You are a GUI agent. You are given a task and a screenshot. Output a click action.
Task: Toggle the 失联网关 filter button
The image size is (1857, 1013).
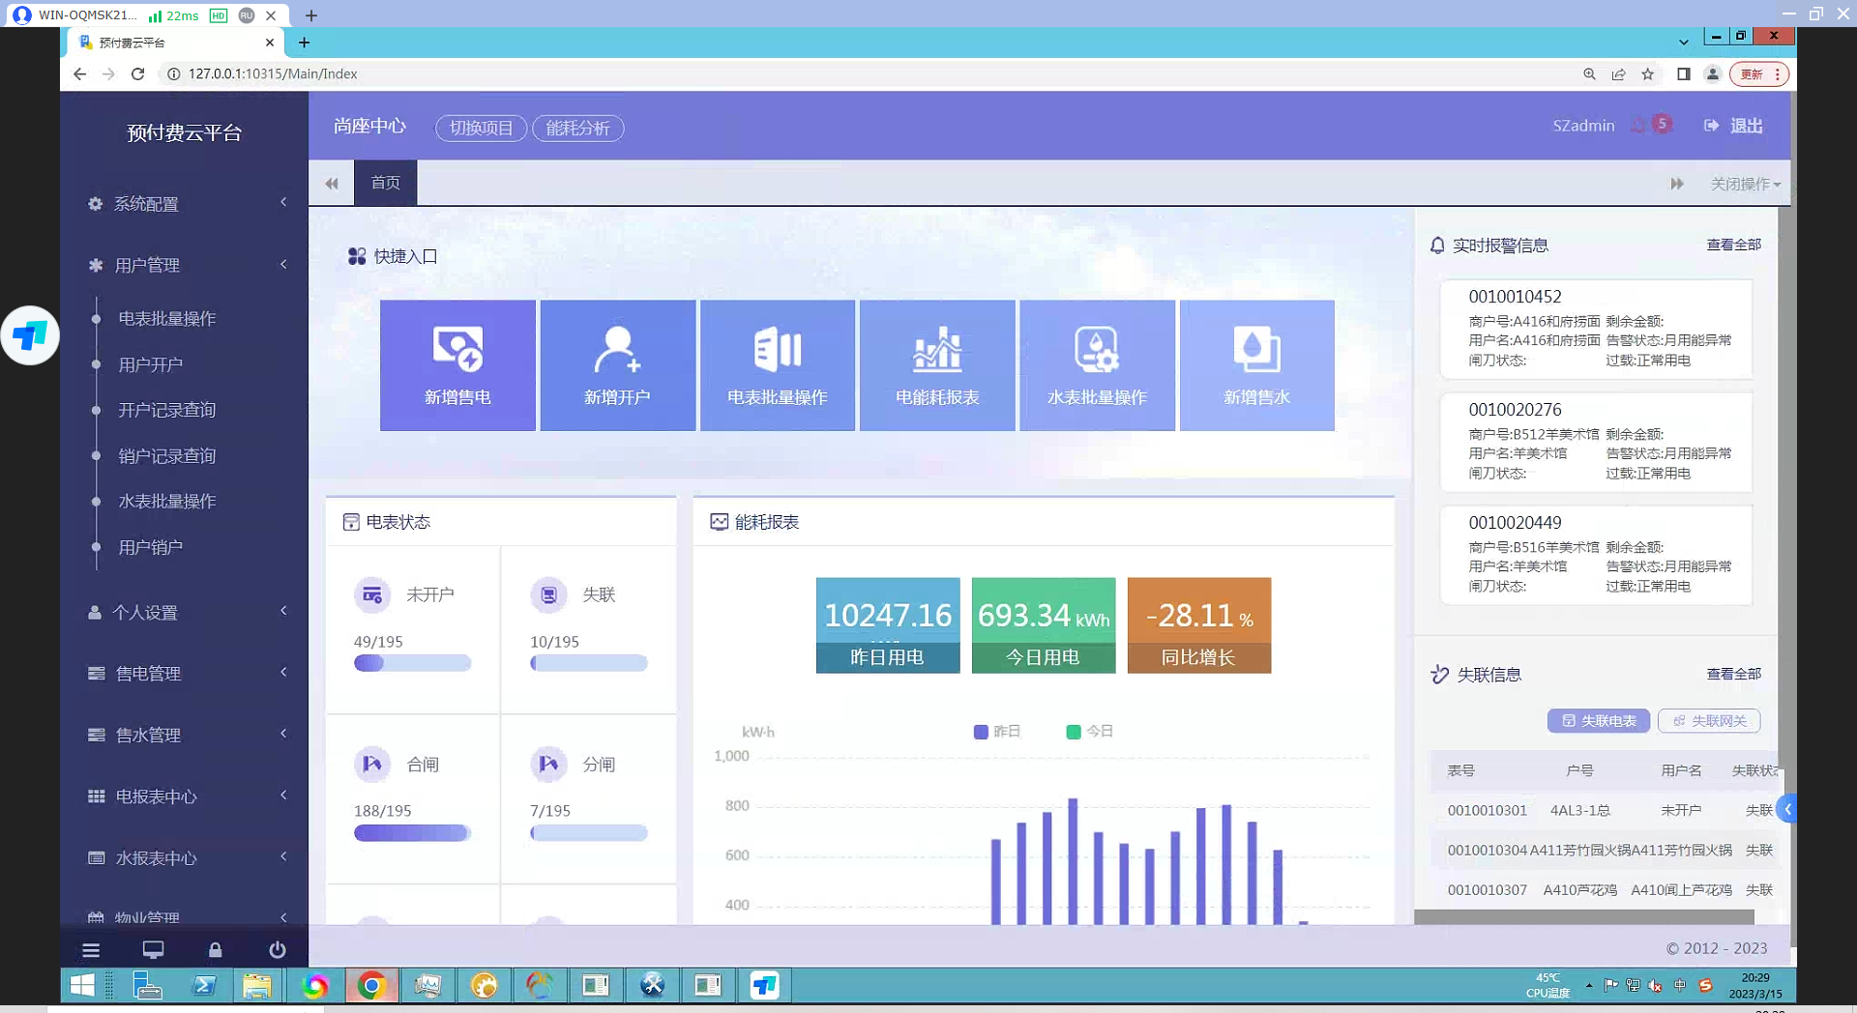(1709, 721)
